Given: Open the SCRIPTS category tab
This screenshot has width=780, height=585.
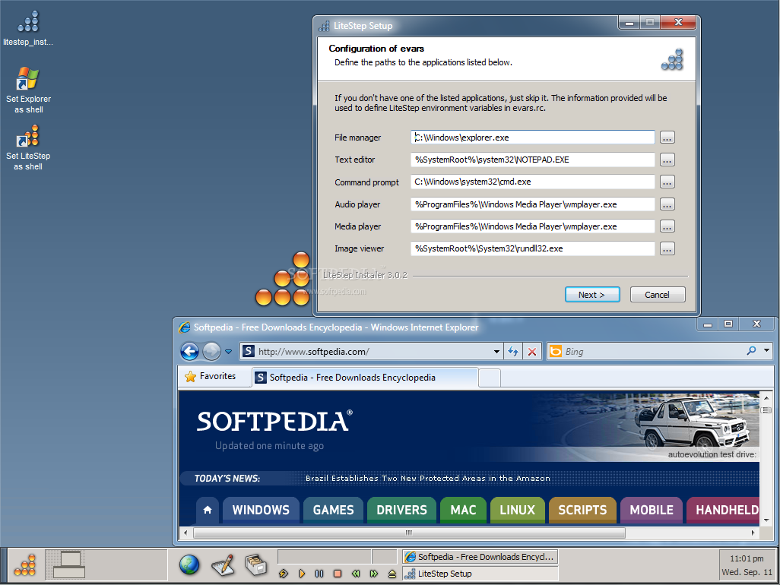Looking at the screenshot, I should pyautogui.click(x=582, y=510).
